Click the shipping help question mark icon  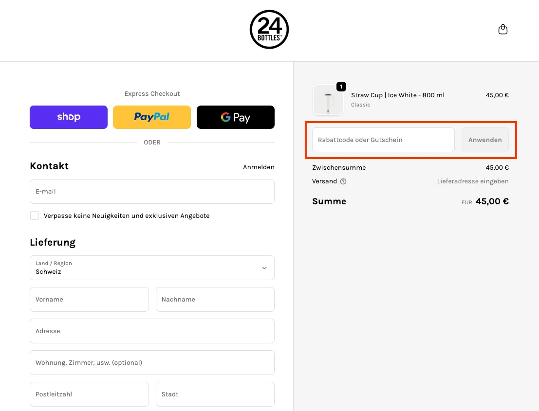pyautogui.click(x=343, y=181)
